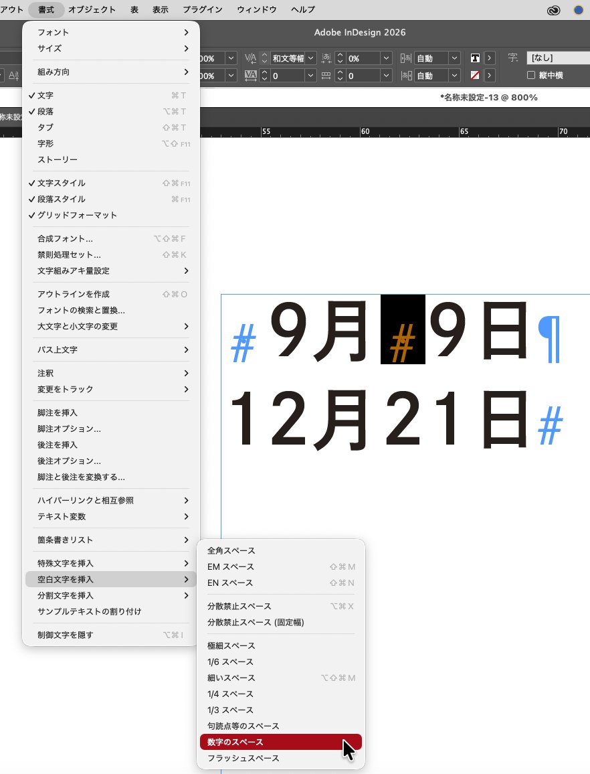Toggle the 縦中横 checkbox
Viewport: 590px width, 774px height.
531,75
